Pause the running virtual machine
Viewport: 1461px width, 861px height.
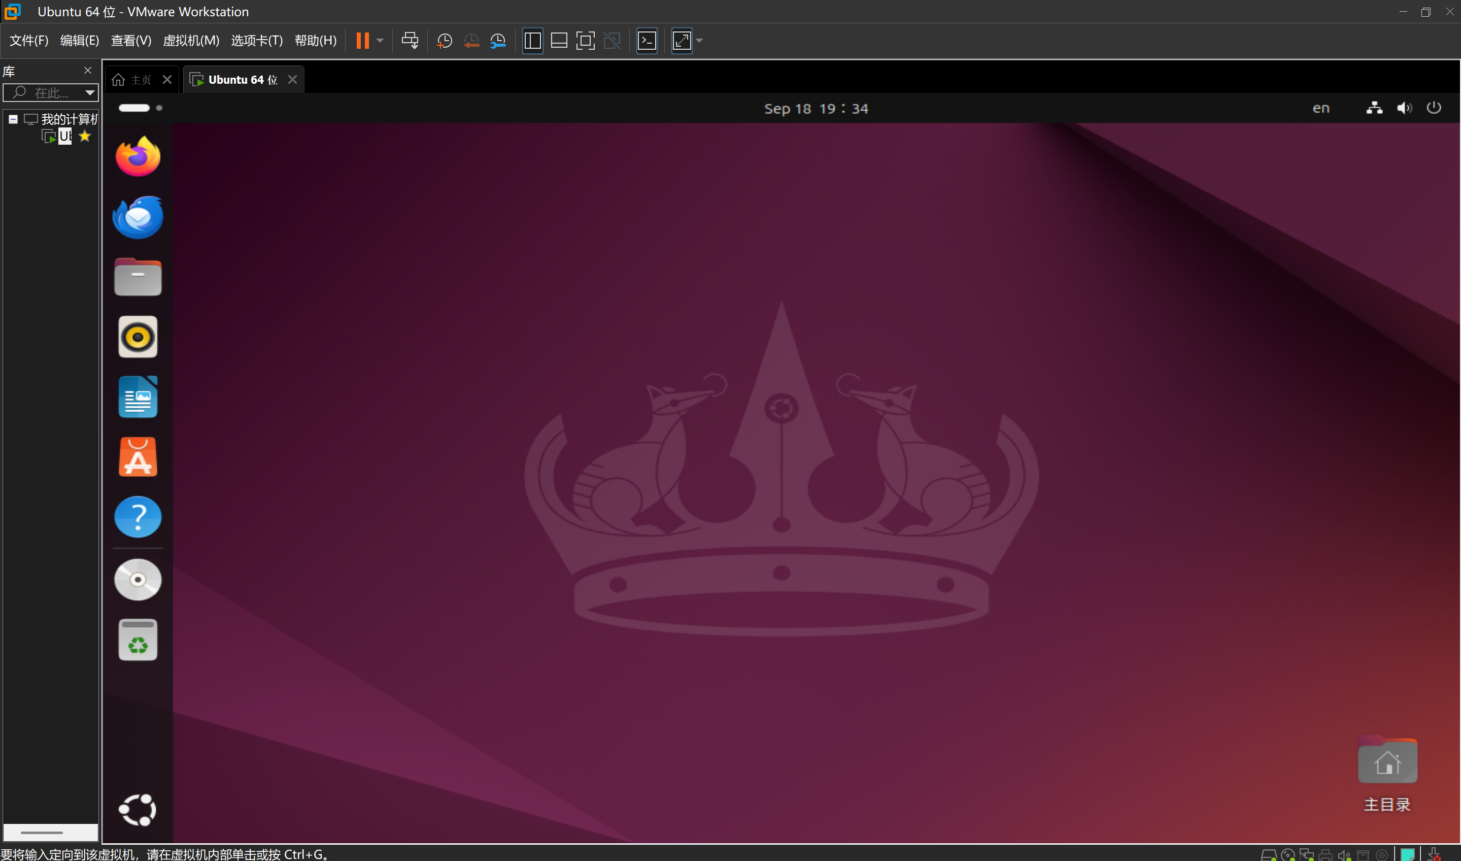362,41
